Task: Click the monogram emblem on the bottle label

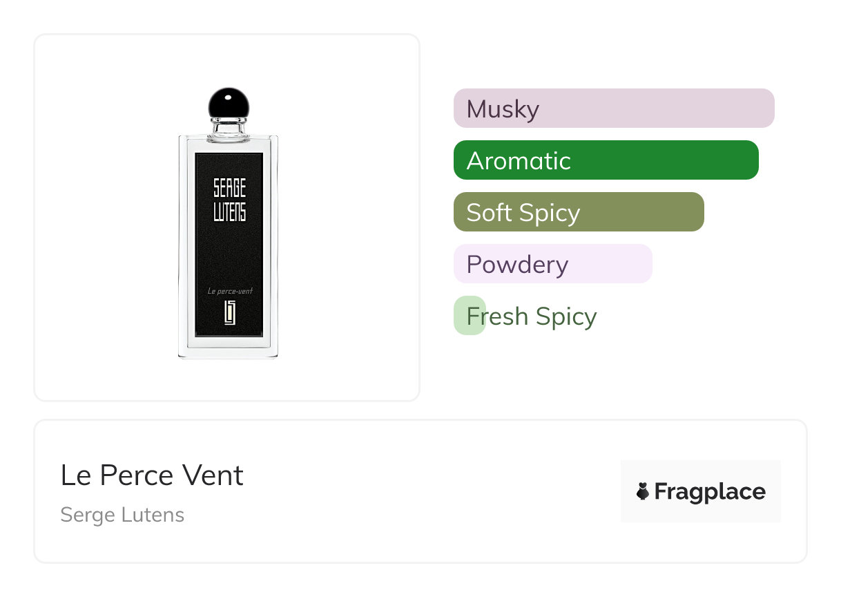Action: [x=229, y=313]
